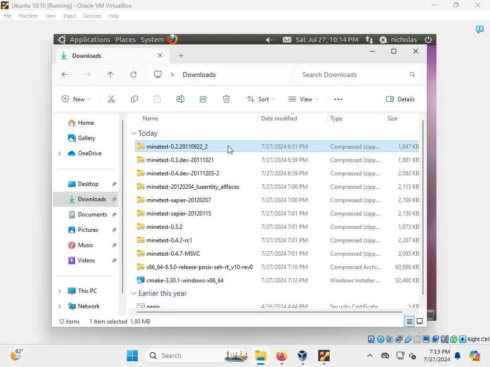Click the Share icon in the toolbar
Screen dimensions: 490x367
tap(203, 99)
